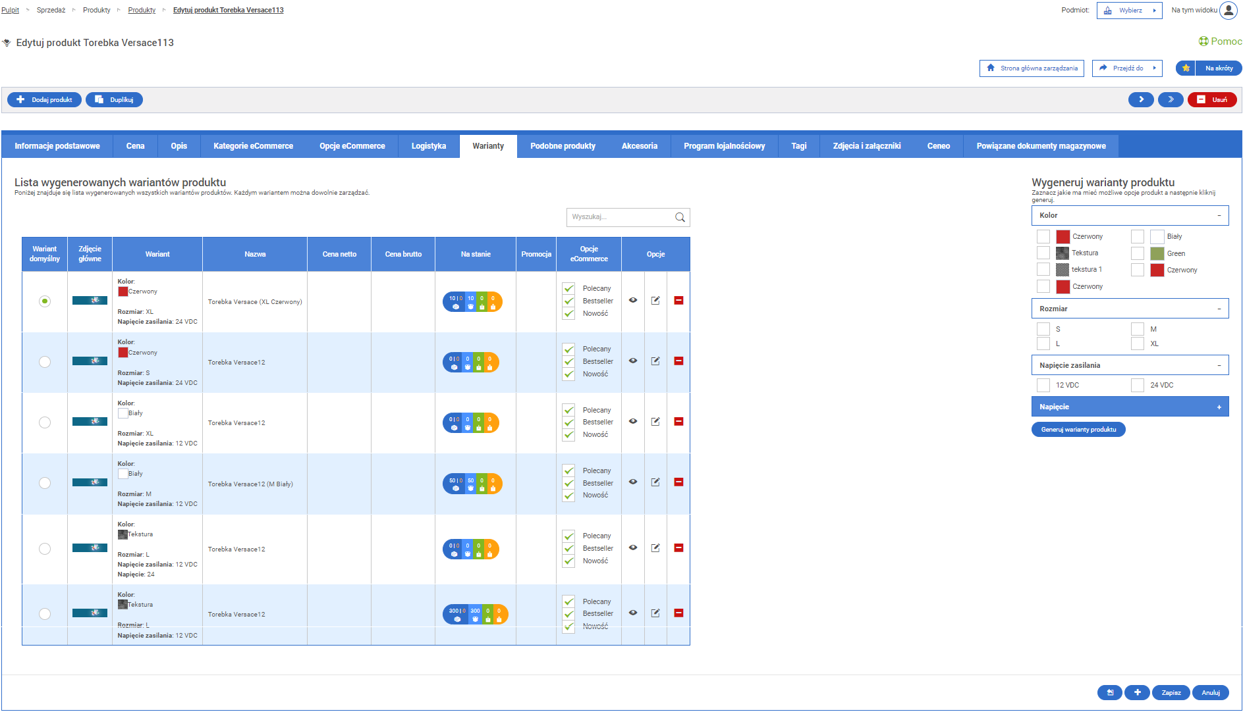Screen dimensions: 1243x712
Task: Click the search magnifier icon in variants list
Action: (x=680, y=217)
